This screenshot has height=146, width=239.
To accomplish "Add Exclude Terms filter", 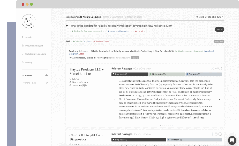I will (x=101, y=41).
